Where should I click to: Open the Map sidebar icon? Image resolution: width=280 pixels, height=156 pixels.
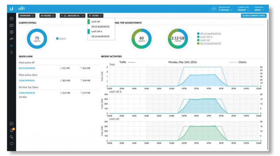pos(11,25)
